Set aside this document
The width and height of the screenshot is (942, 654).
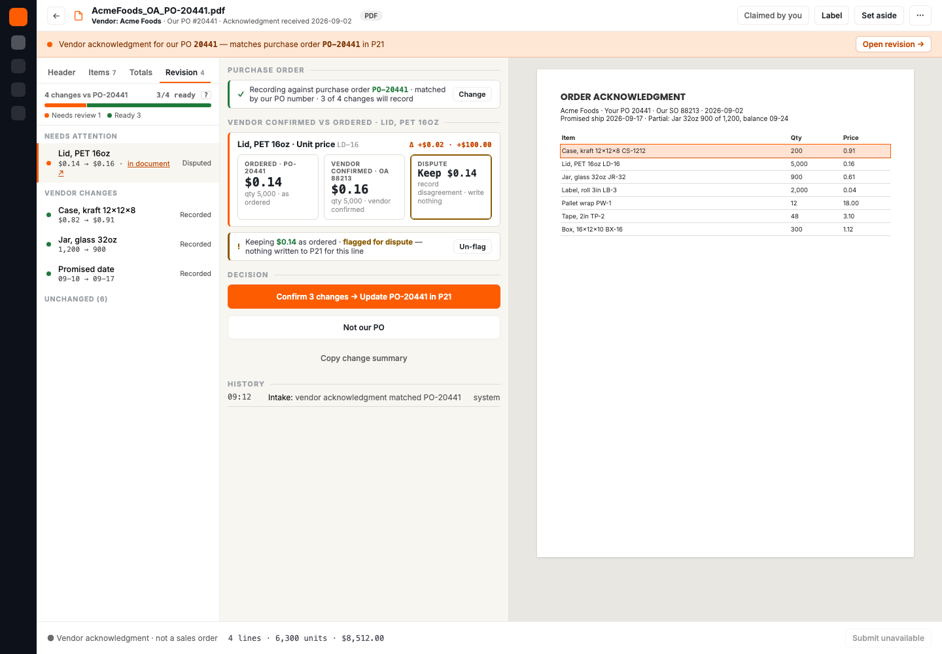[879, 16]
